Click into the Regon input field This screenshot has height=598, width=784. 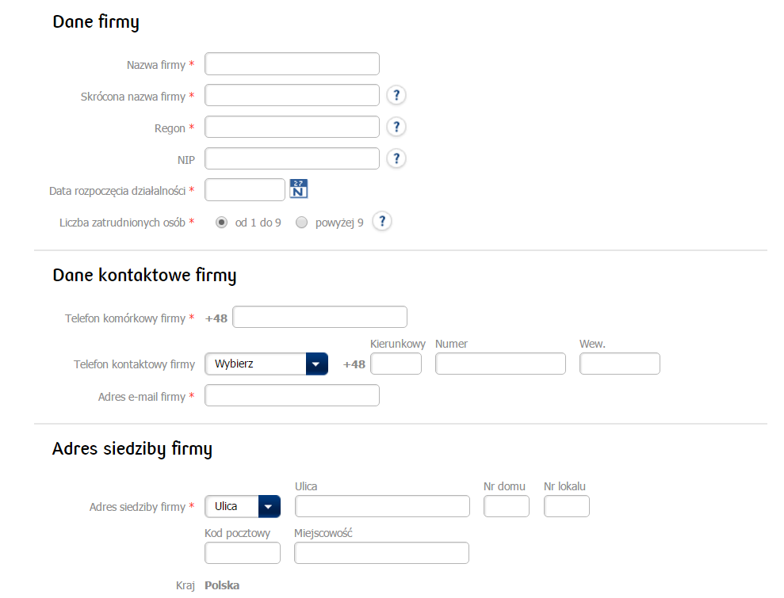click(292, 128)
